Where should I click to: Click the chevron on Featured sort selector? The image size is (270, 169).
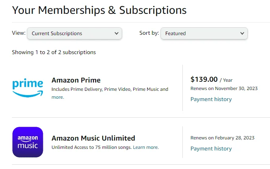[x=242, y=33]
